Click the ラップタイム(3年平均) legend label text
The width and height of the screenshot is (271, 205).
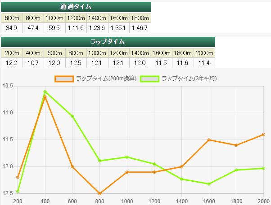point(189,79)
